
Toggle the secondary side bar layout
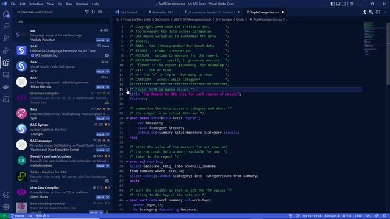coord(344,4)
